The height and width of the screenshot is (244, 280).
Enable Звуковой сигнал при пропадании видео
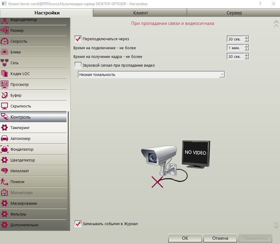(78, 65)
